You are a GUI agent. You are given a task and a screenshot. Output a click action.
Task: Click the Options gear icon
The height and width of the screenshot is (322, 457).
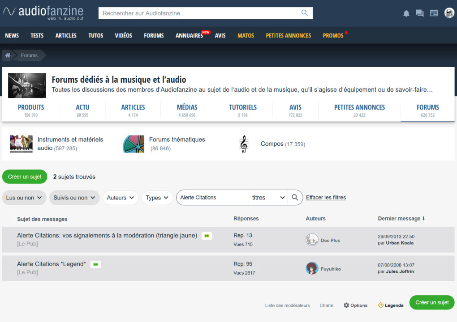(x=346, y=305)
